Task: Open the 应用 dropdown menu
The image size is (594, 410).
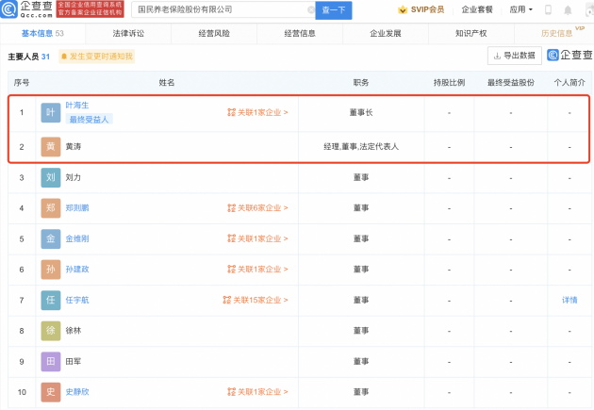Action: pyautogui.click(x=520, y=9)
